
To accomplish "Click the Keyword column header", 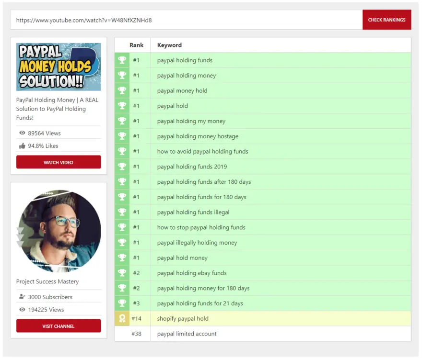I will 170,45.
